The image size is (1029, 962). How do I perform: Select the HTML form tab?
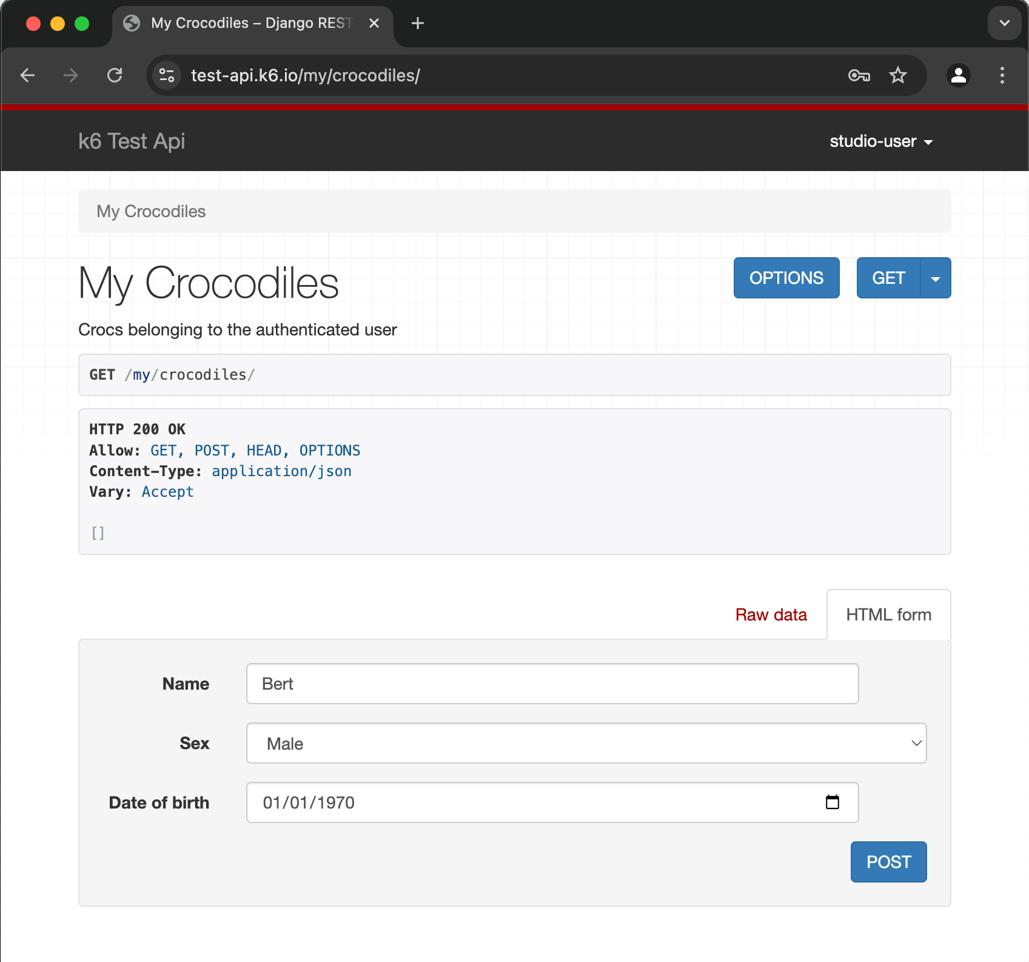click(x=888, y=614)
